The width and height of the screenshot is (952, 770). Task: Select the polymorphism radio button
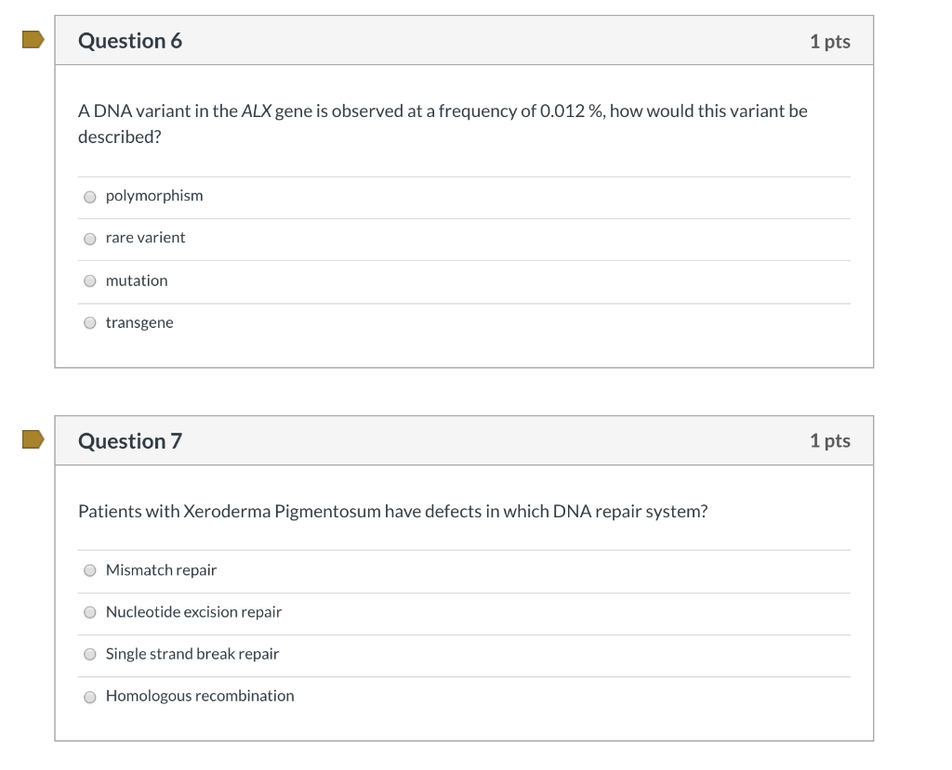pyautogui.click(x=90, y=197)
